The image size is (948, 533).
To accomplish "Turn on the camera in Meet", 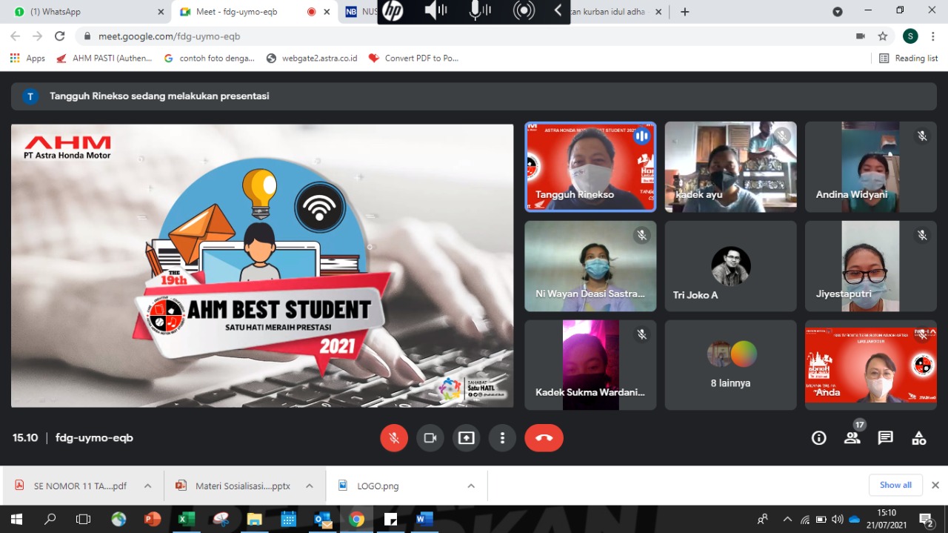I will coord(430,438).
